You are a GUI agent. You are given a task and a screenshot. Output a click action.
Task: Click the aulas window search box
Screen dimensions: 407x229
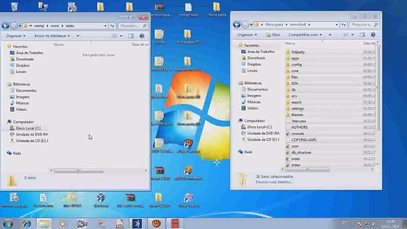tap(133, 25)
